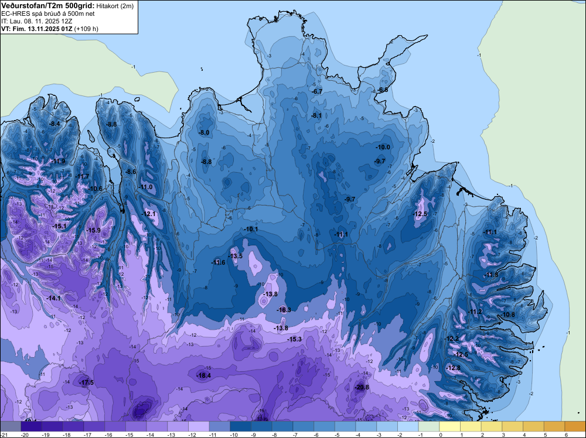586x438 pixels.
Task: Select the -11.9 temperature label
Action: (58, 161)
